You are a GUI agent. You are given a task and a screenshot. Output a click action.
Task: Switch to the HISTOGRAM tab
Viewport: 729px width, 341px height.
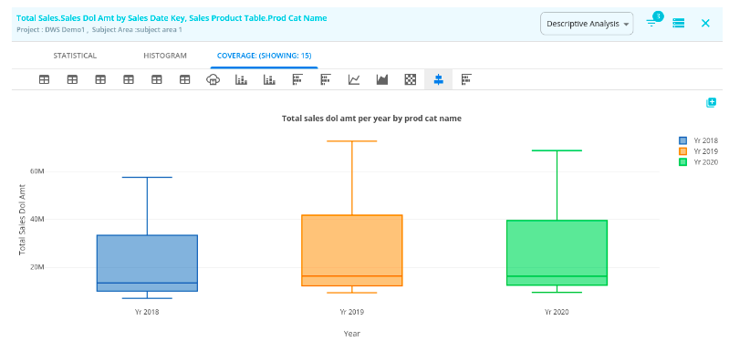click(x=165, y=56)
